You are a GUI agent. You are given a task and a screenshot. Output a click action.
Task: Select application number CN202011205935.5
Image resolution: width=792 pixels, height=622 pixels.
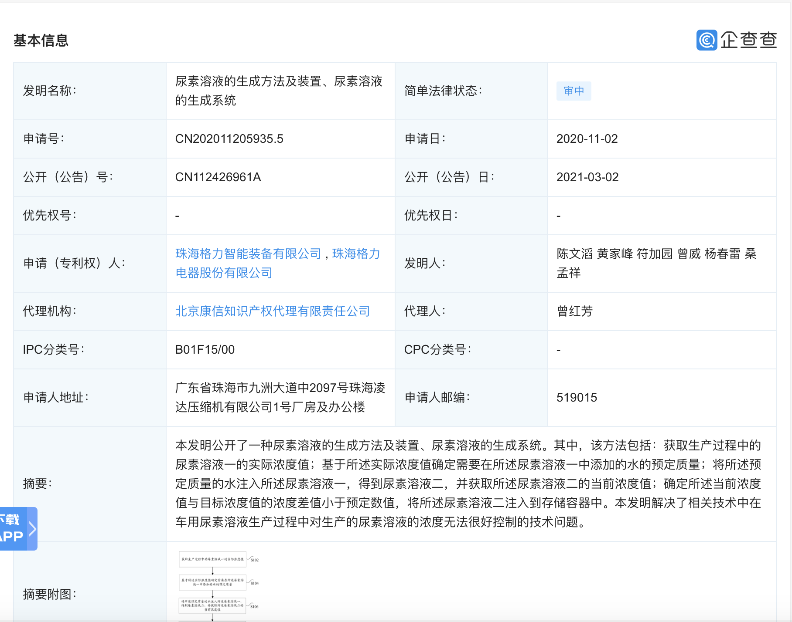229,139
